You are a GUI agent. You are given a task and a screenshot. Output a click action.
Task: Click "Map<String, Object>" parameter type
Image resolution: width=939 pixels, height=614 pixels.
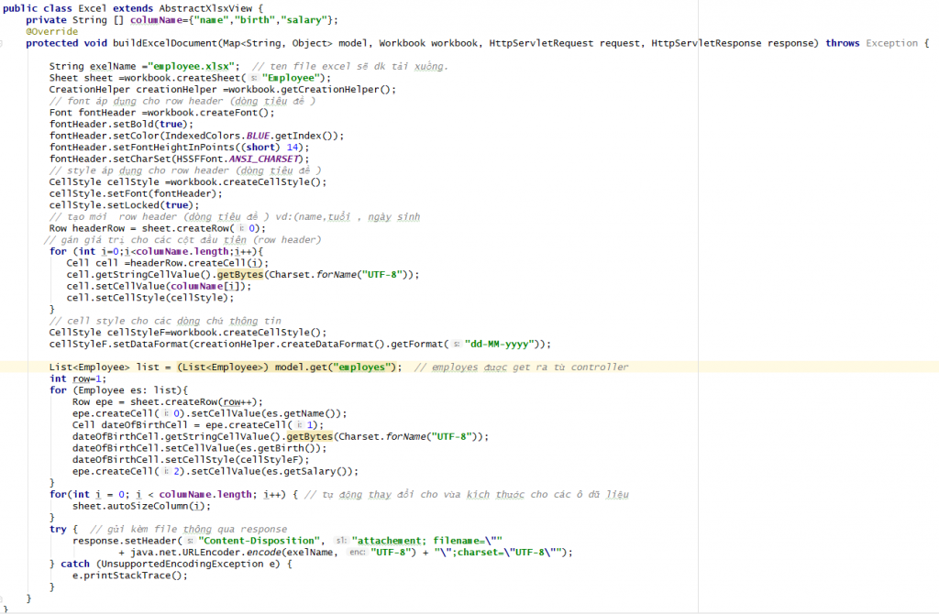(x=278, y=43)
